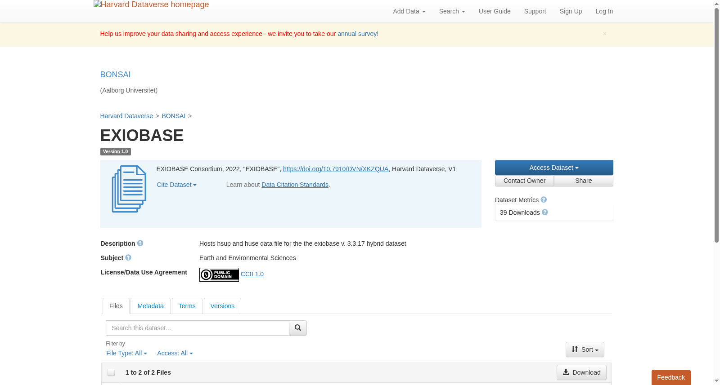Expand the Add Data menu
Viewport: 720px width, 385px height.
point(409,11)
